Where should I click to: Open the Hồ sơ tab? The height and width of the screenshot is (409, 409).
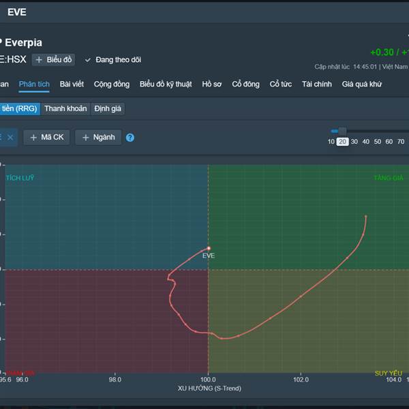click(211, 84)
